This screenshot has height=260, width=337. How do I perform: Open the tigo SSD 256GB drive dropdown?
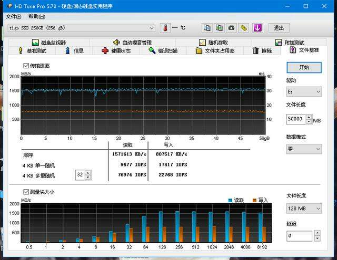82,28
